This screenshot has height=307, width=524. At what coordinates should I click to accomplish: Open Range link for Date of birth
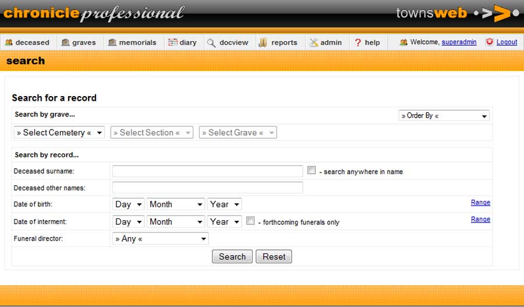click(x=480, y=202)
